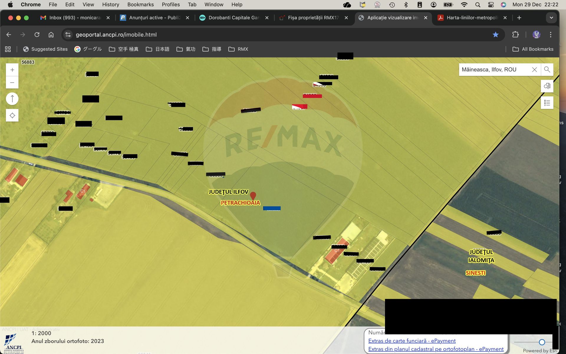Image resolution: width=566 pixels, height=354 pixels.
Task: Clear the Măineasca search text
Action: [x=534, y=70]
